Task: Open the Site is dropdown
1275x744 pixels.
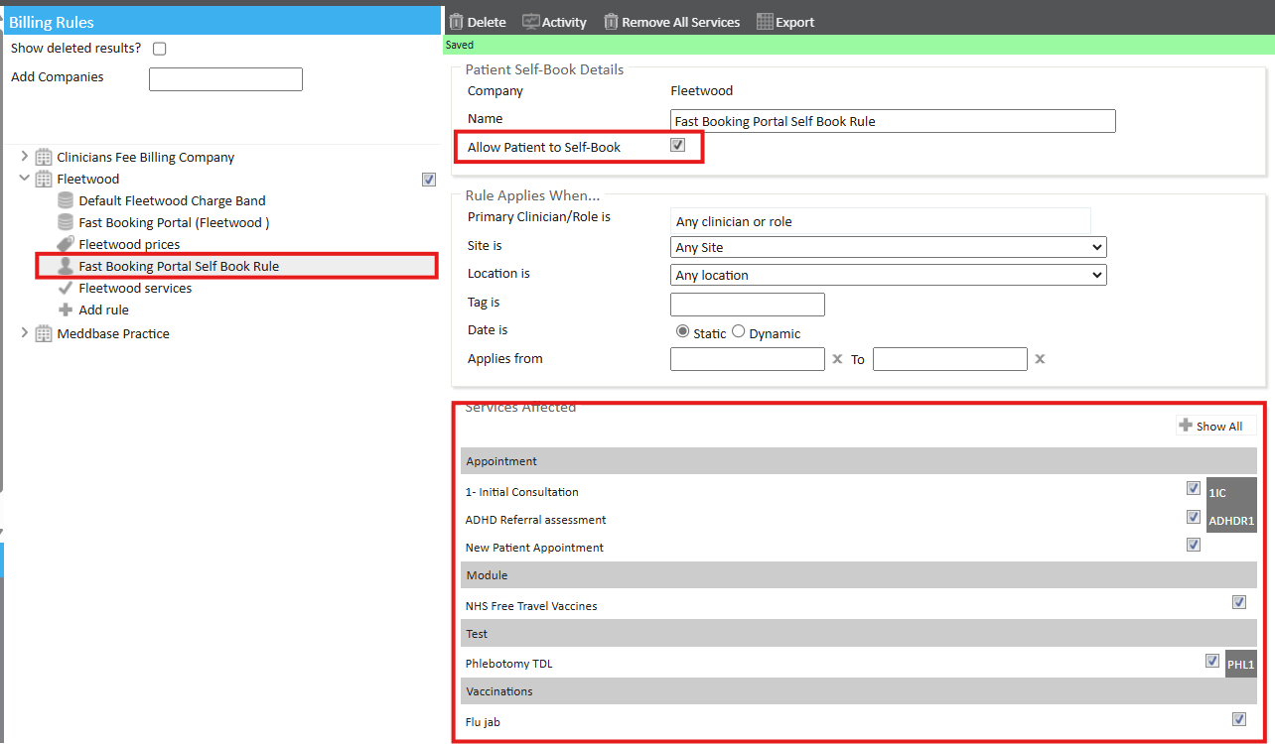Action: coord(889,247)
